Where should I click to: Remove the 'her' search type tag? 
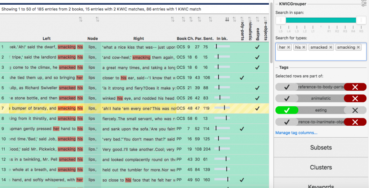(289, 48)
